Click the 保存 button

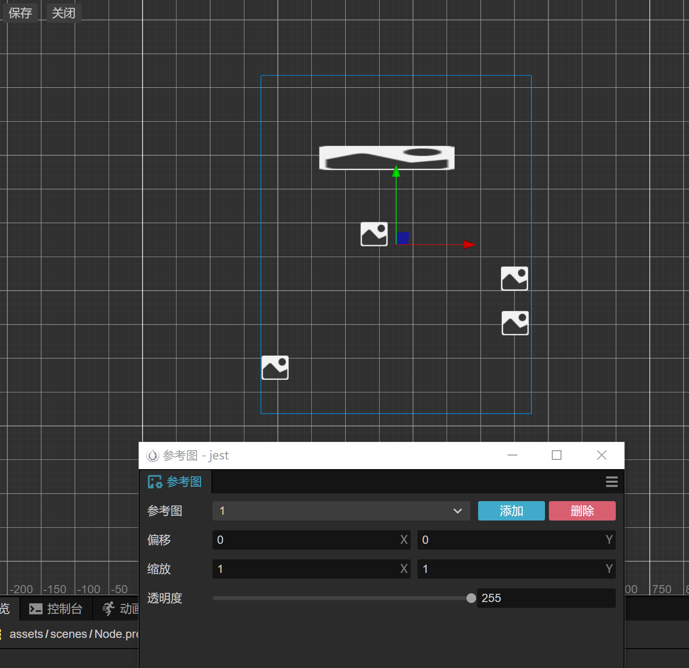click(20, 13)
